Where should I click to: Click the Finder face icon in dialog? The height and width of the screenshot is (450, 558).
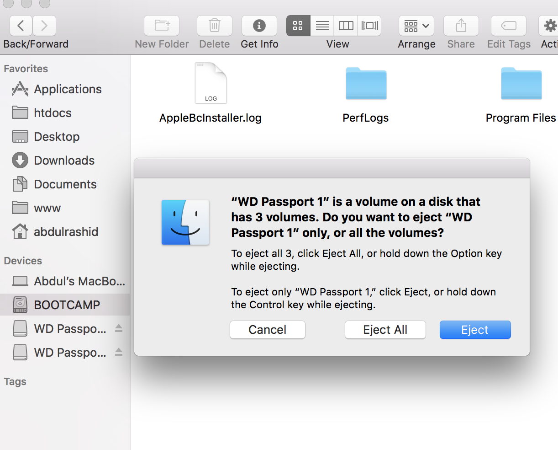[185, 222]
